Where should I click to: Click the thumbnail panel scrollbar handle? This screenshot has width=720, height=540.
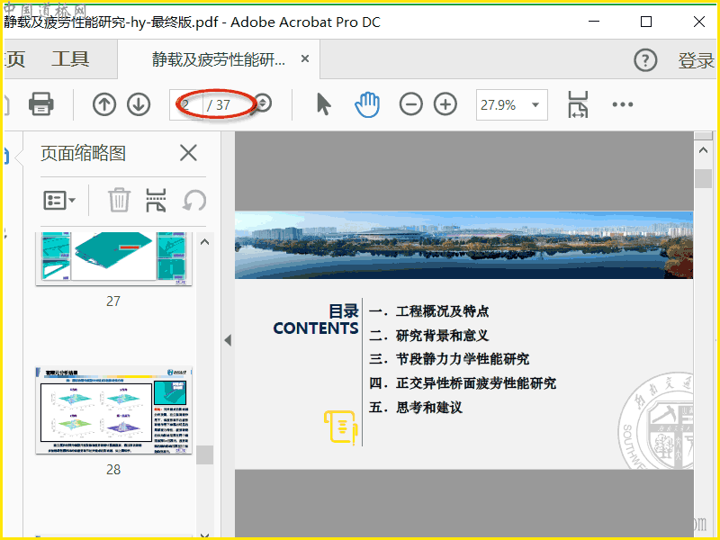tap(205, 455)
